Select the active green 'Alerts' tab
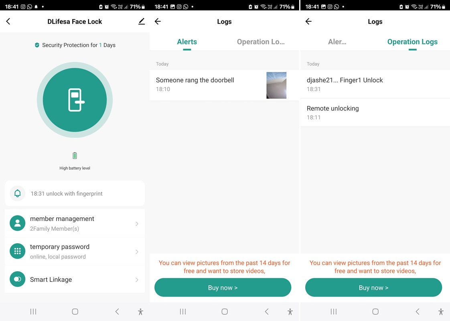This screenshot has width=450, height=321. 187,42
